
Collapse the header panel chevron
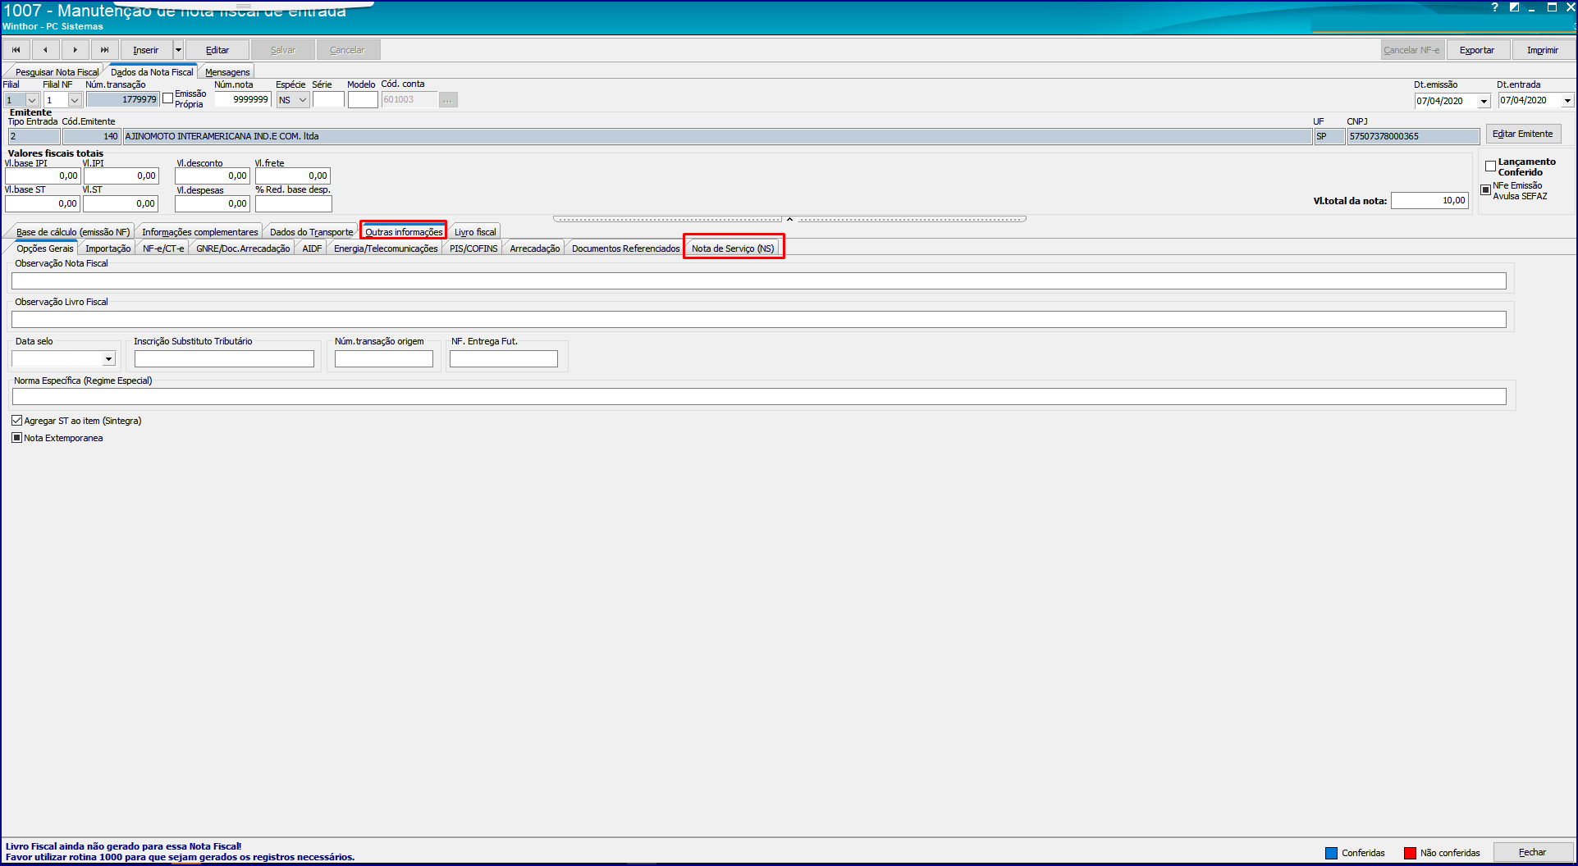coord(789,219)
